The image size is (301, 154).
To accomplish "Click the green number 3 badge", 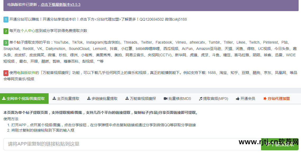I will (x=6, y=43).
